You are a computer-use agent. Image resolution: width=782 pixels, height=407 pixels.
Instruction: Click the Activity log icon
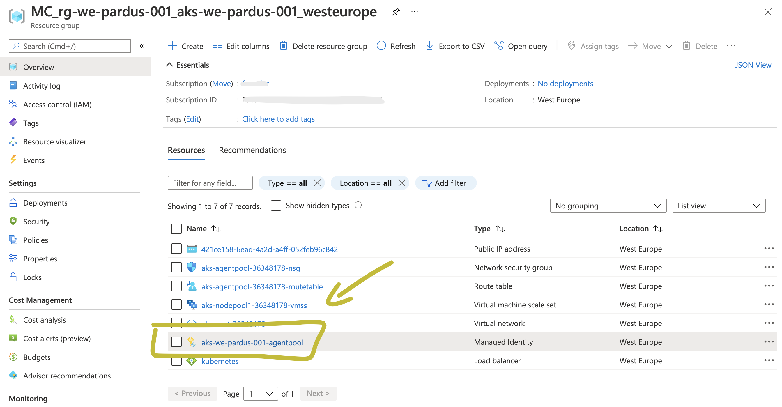[14, 85]
